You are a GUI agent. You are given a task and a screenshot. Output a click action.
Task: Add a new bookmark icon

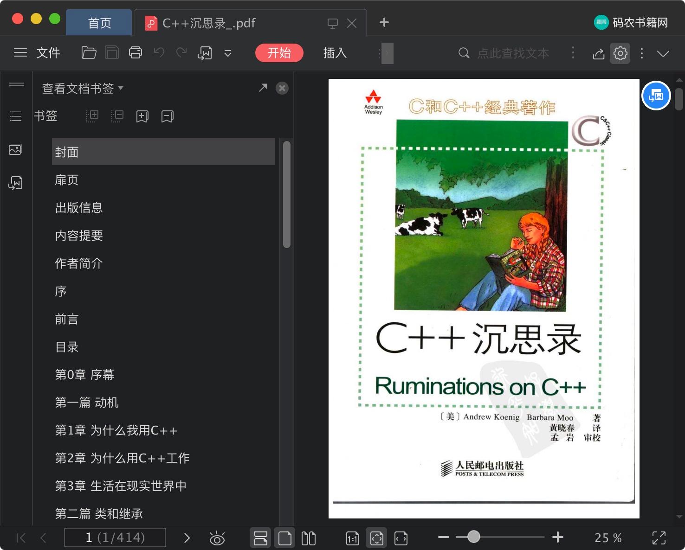pyautogui.click(x=142, y=116)
